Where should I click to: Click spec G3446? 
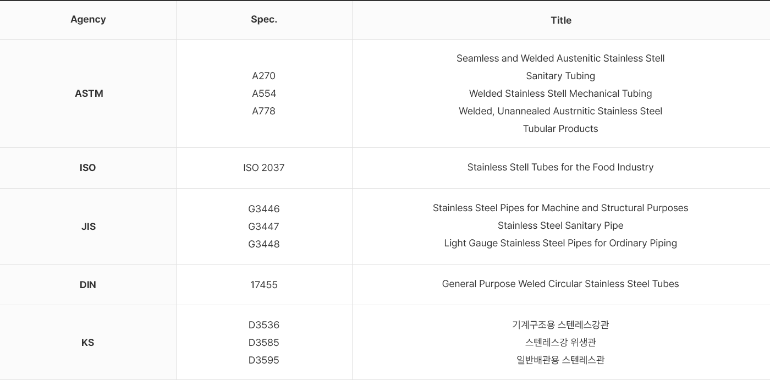pyautogui.click(x=264, y=209)
